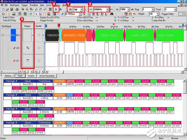Image resolution: width=187 pixels, height=140 pixels.
Task: Click the trigger condition icon for A1
Action: pos(27,60)
